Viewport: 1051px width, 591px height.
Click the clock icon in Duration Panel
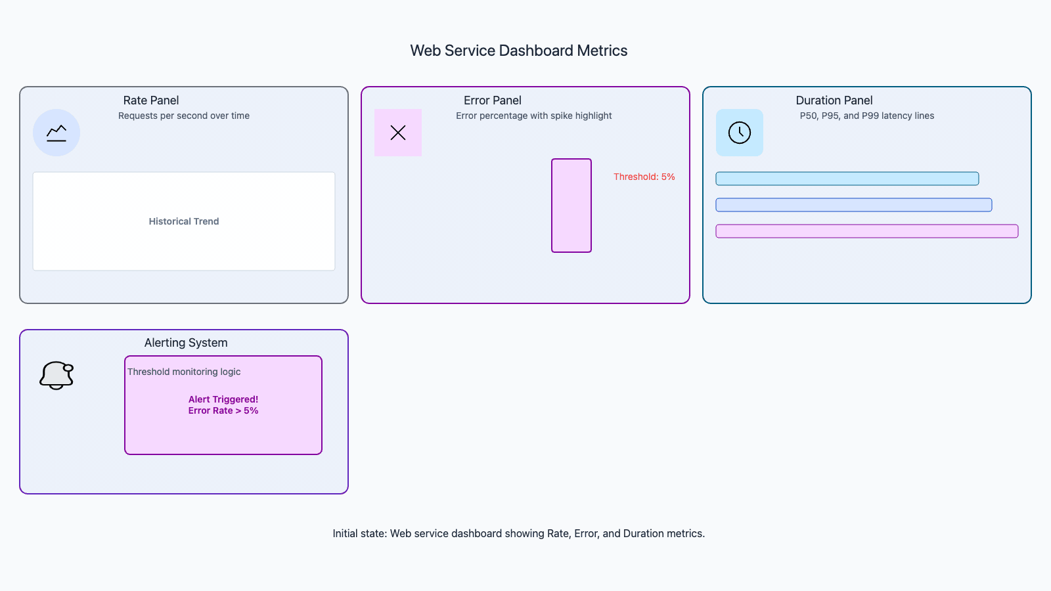[740, 133]
